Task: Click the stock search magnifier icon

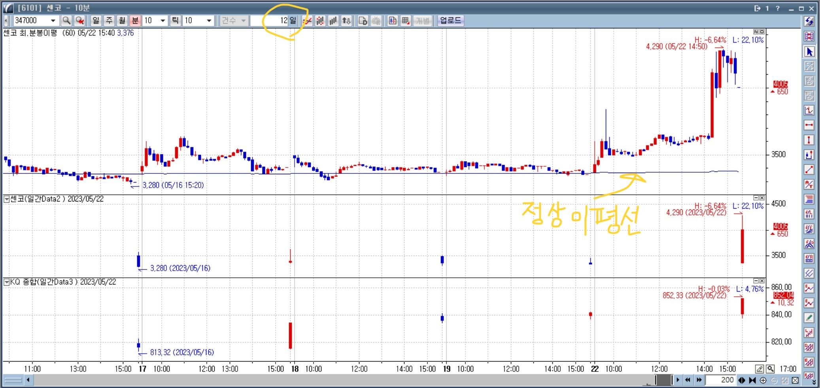Action: (66, 21)
